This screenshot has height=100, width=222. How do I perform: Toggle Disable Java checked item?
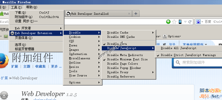[129, 44]
